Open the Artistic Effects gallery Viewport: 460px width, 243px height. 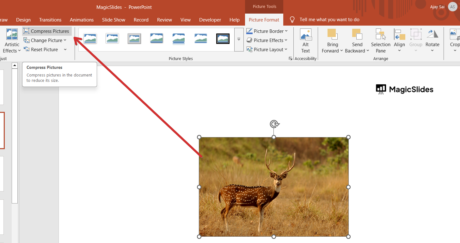coord(12,41)
